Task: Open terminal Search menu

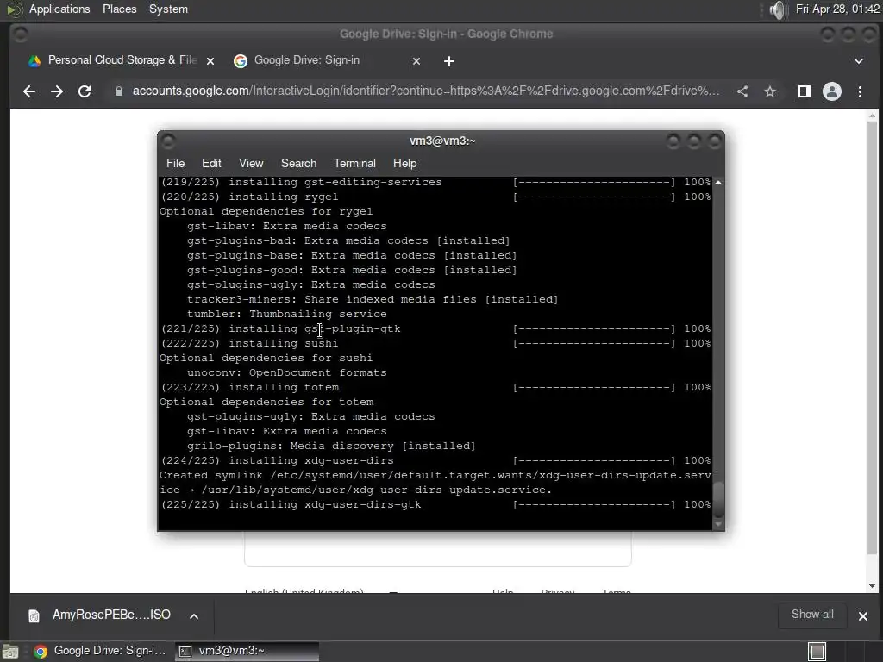Action: point(298,163)
